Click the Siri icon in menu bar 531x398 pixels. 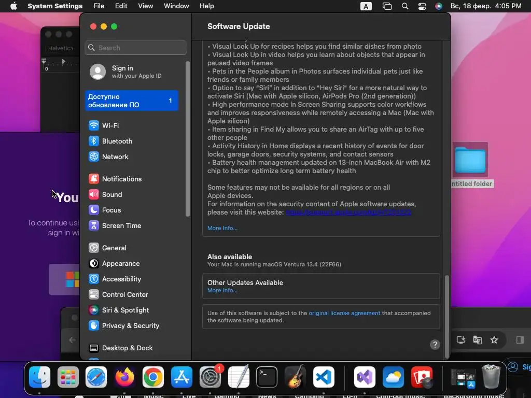coord(439,6)
